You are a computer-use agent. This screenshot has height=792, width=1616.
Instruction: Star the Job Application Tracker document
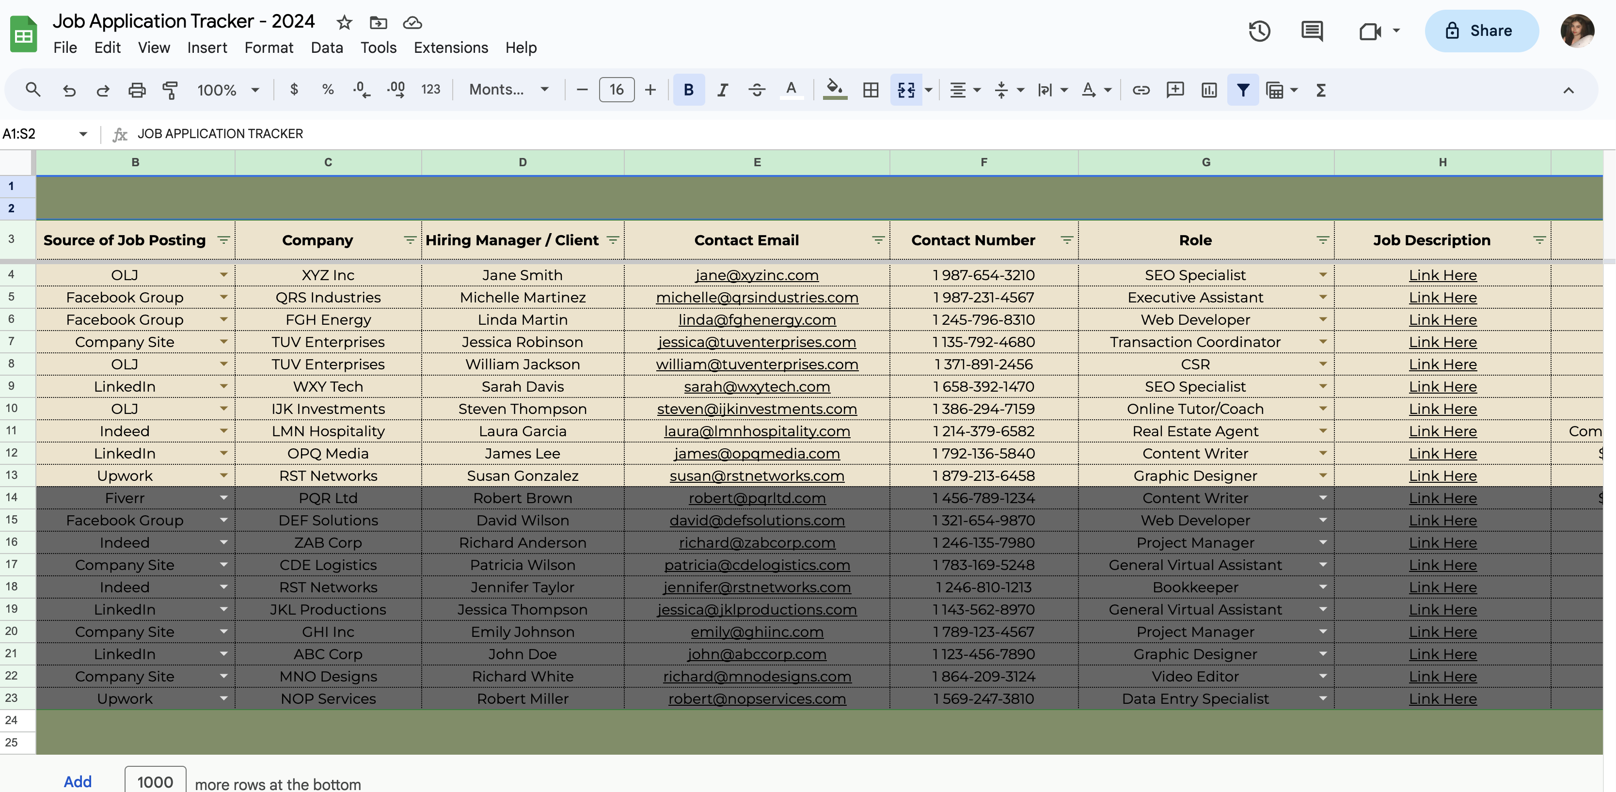[x=345, y=23]
